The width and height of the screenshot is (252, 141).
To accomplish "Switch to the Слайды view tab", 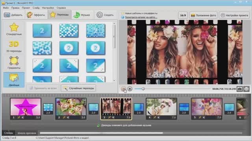I will click(x=9, y=133).
